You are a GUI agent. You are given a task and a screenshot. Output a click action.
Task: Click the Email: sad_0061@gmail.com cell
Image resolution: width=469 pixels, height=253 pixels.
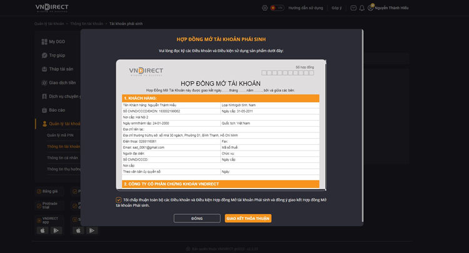point(171,147)
